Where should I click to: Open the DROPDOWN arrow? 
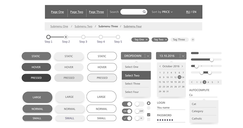pos(148,56)
